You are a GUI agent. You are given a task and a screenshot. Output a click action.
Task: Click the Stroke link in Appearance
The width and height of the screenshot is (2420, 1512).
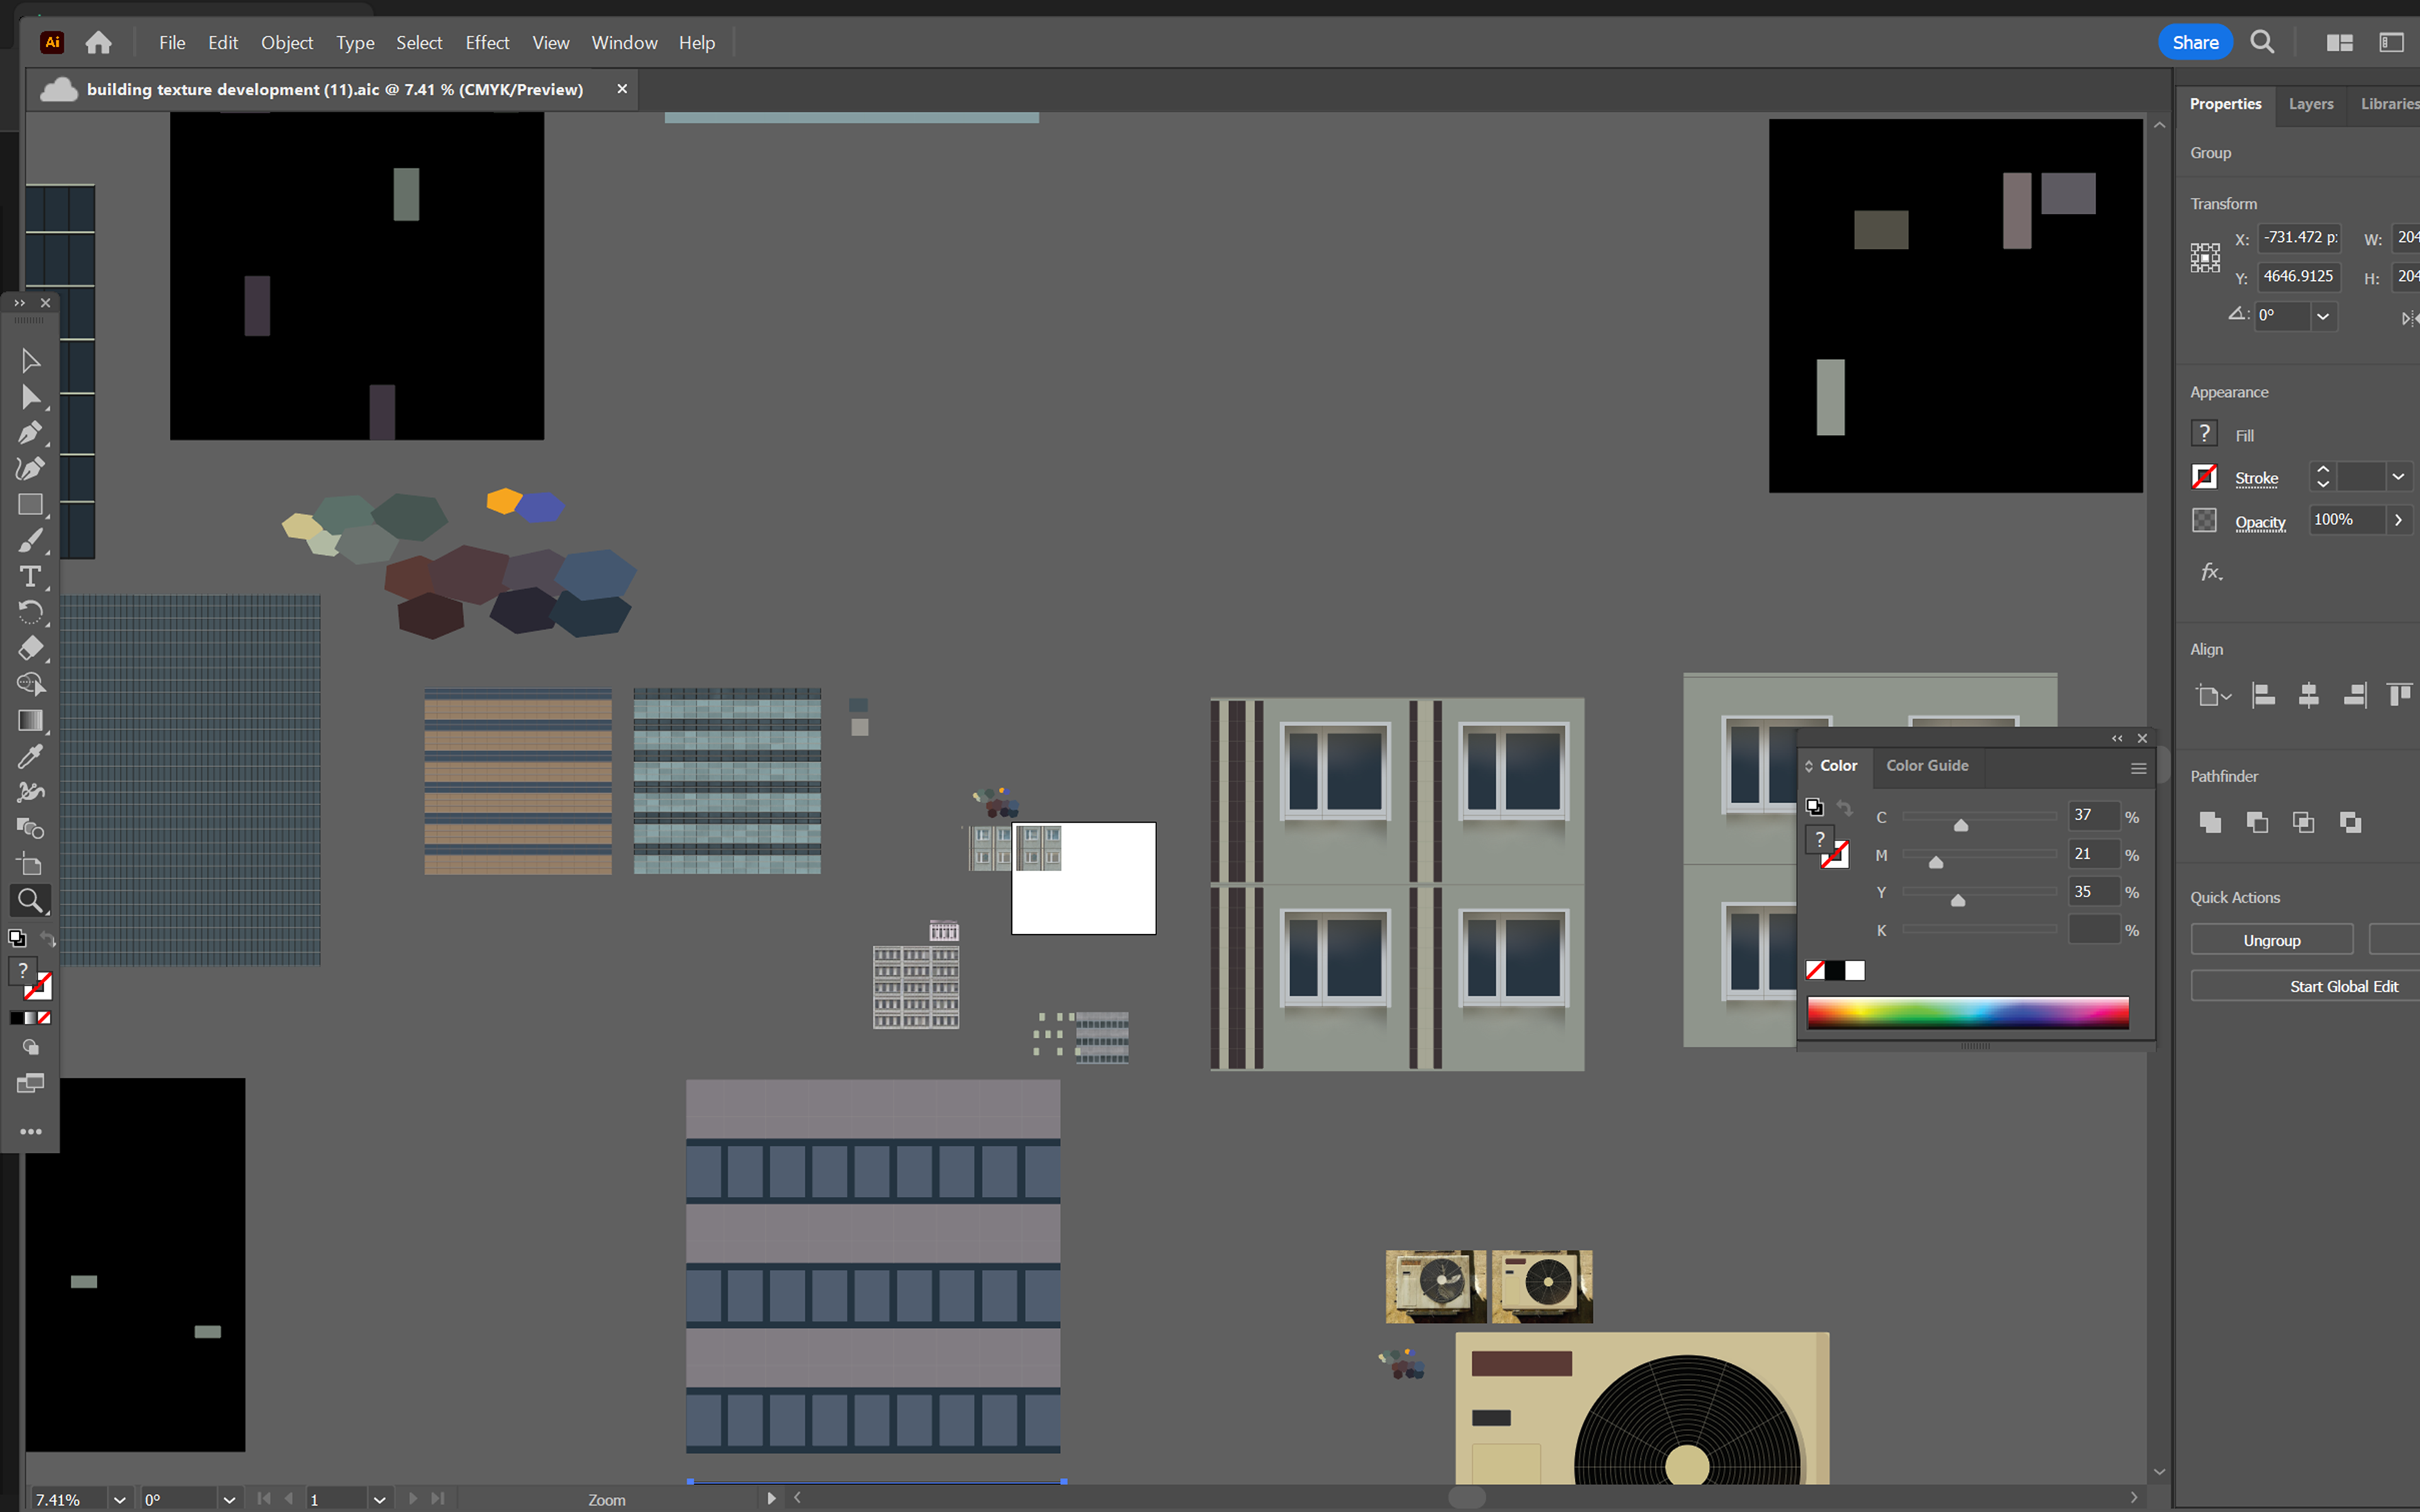pos(2256,478)
